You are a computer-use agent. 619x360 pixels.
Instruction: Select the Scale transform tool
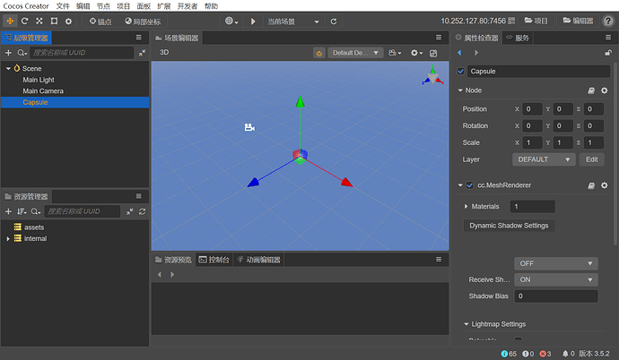39,21
